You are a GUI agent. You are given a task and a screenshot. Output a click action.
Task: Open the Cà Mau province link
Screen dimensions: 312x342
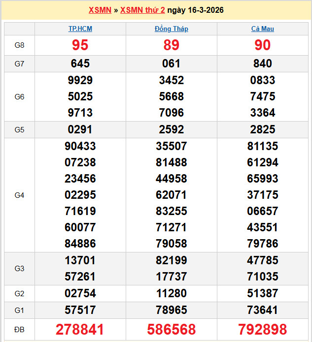pos(262,29)
